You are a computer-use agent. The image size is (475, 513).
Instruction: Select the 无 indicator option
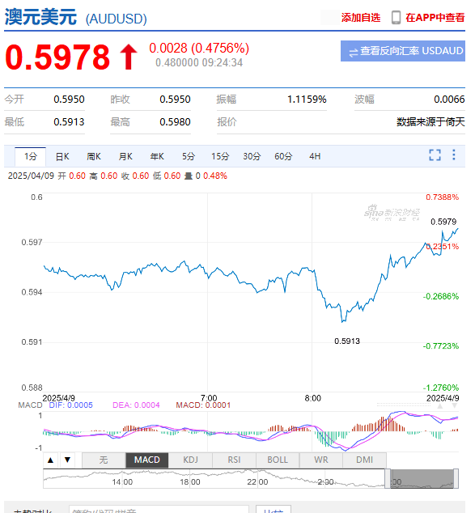coord(104,460)
